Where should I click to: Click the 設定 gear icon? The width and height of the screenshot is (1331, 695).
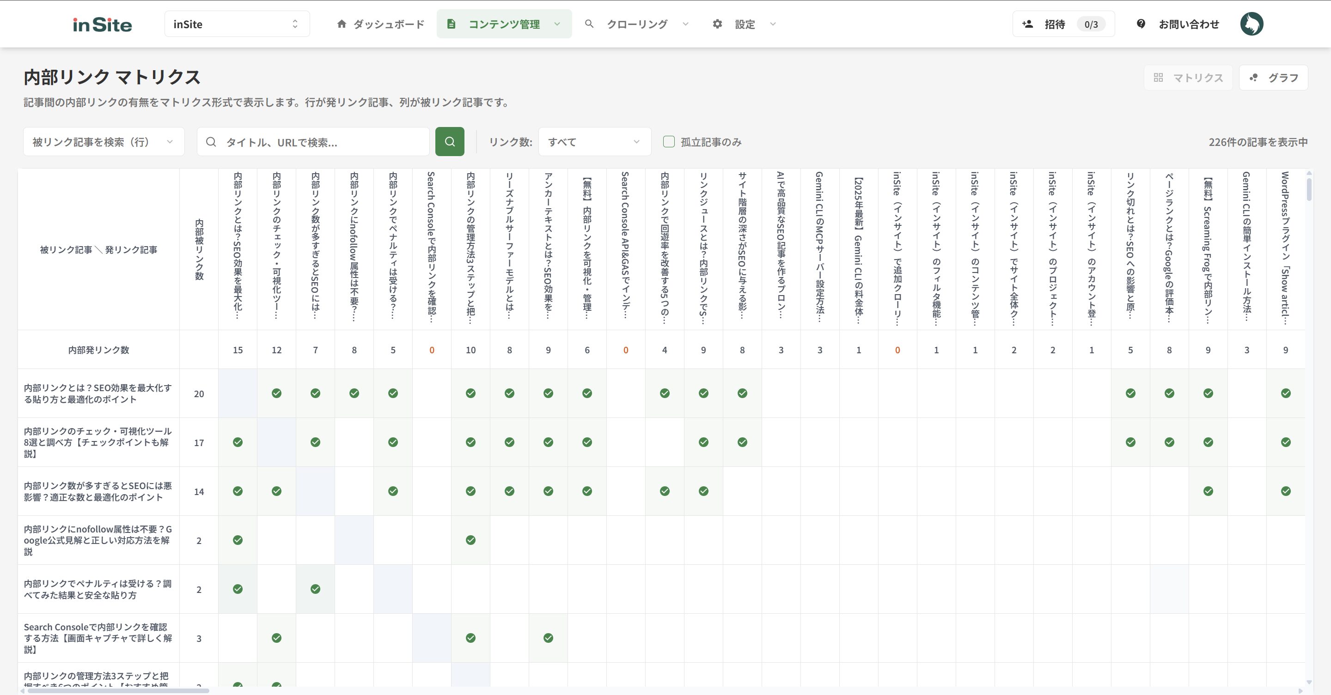click(717, 24)
